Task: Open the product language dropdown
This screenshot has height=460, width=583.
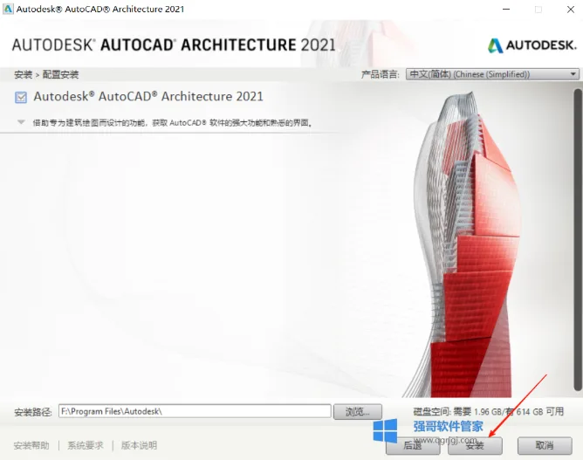Action: point(492,74)
